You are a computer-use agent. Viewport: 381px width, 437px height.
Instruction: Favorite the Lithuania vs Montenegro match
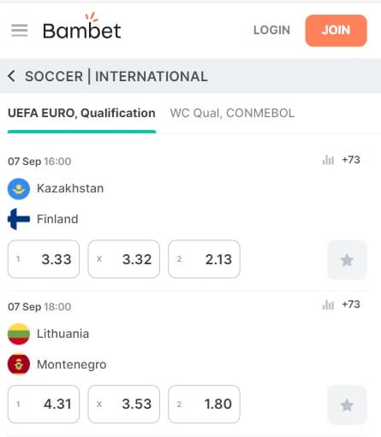click(x=347, y=405)
